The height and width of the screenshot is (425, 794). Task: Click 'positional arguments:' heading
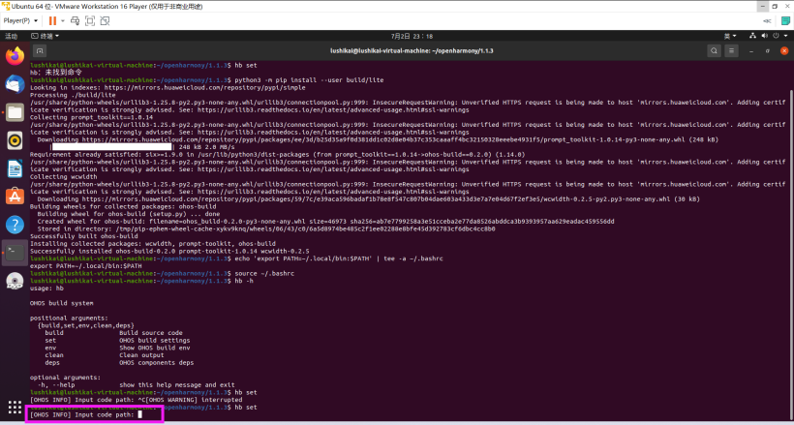(x=69, y=318)
